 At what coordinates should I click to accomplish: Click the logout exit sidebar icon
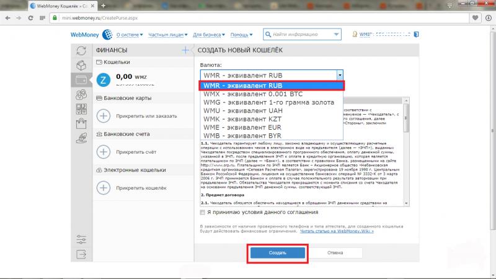pyautogui.click(x=81, y=254)
